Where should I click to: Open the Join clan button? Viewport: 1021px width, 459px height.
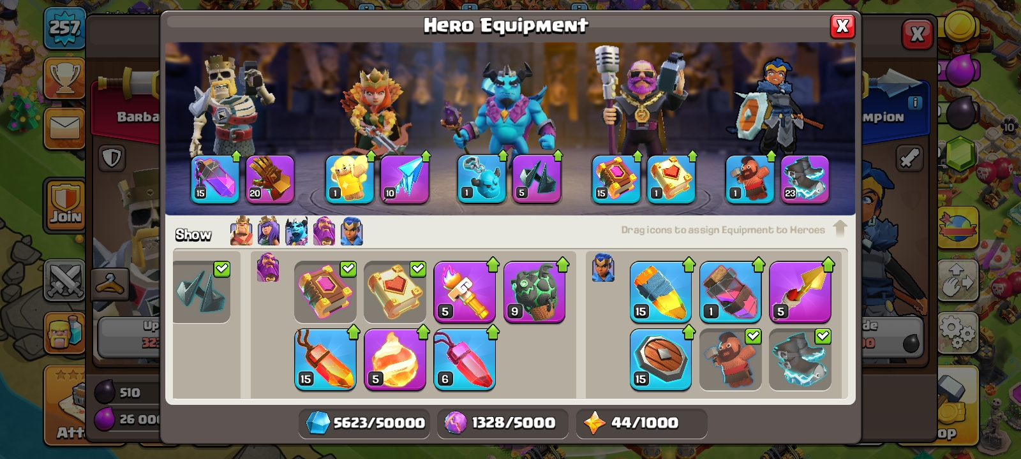65,205
